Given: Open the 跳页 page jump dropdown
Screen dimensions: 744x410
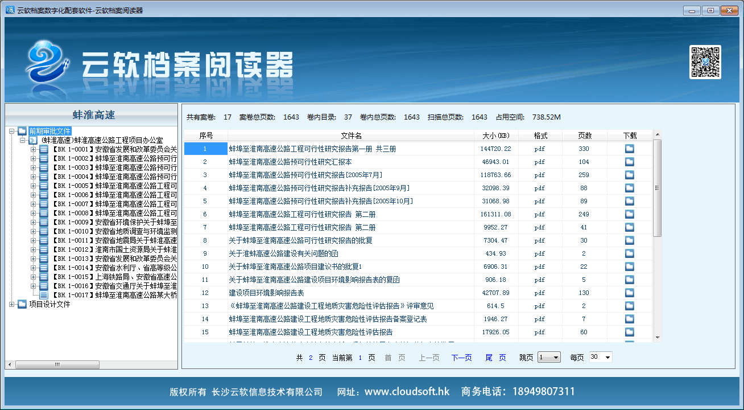Looking at the screenshot, I should point(549,357).
